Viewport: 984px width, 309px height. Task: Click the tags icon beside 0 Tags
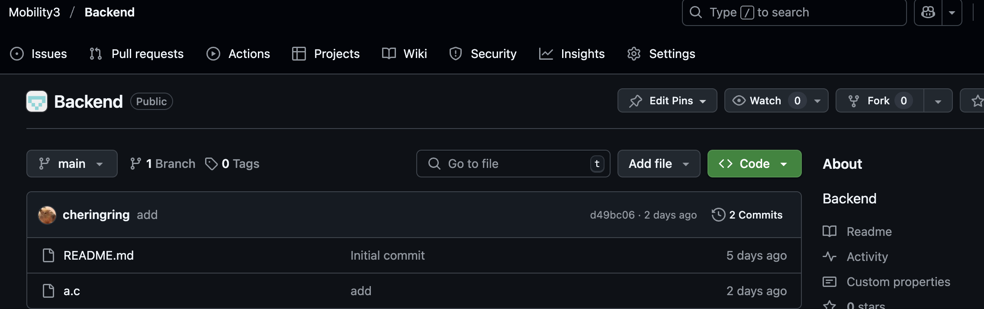click(x=211, y=164)
